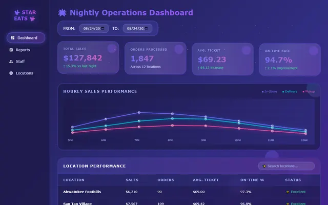Click the Excellent status for Ahwatukee Foothills
The height and width of the screenshot is (205, 328).
[x=296, y=192]
